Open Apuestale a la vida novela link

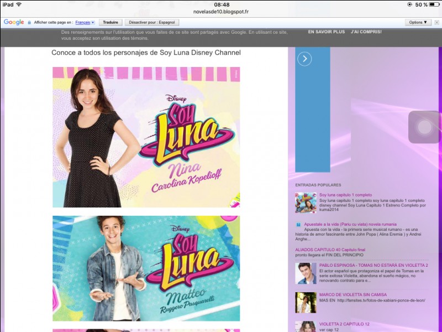click(350, 224)
